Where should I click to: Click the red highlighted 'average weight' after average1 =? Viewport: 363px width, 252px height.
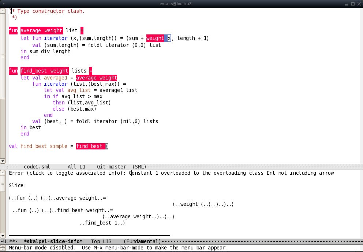(97, 78)
